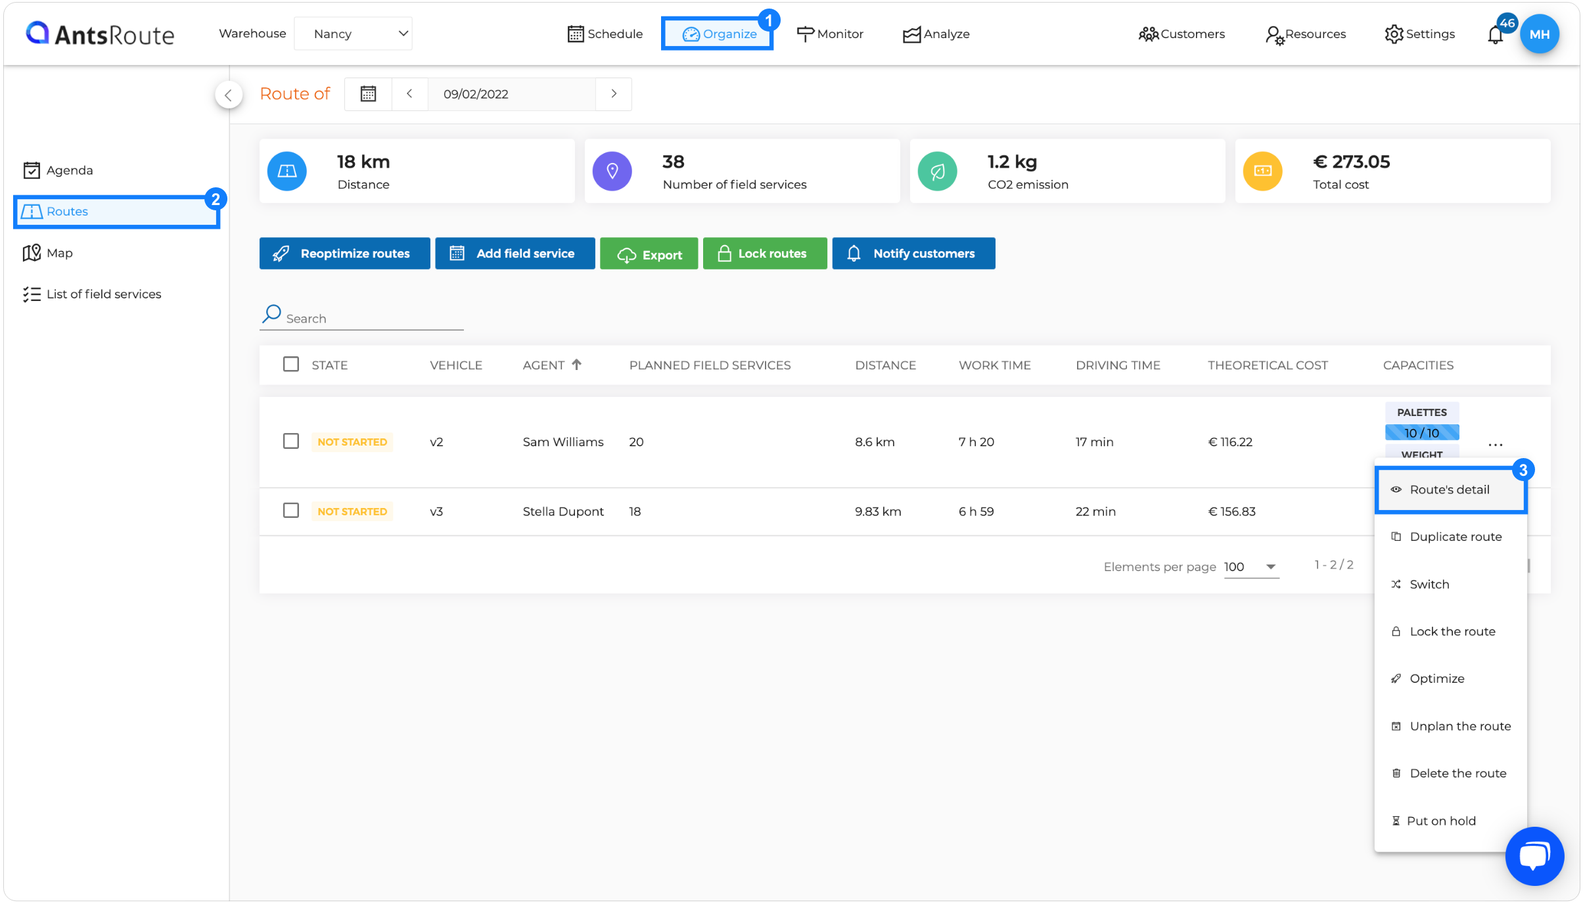This screenshot has width=1583, height=903.
Task: Click NOT STARTED badge for v2
Action: 352,442
